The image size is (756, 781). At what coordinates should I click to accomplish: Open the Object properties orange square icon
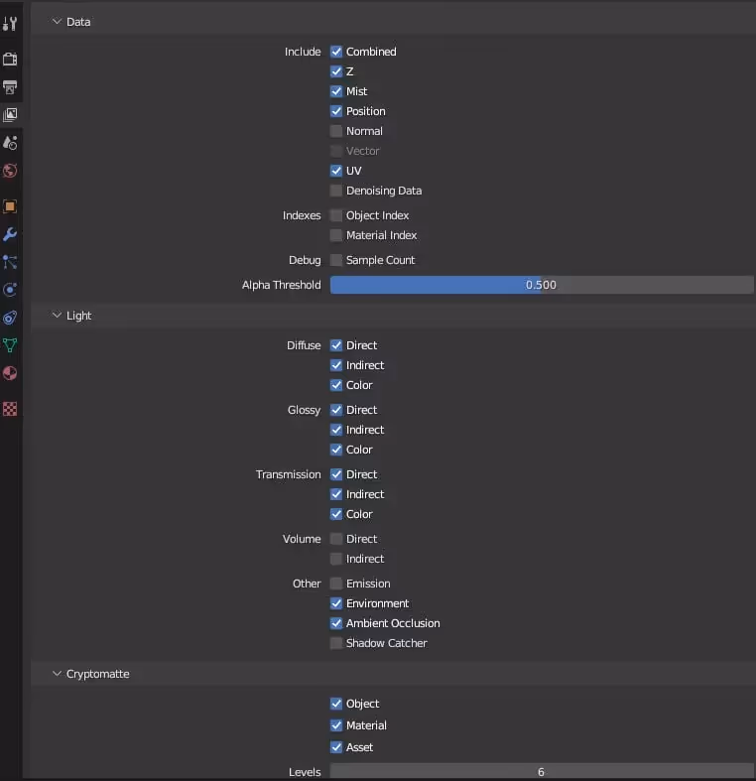click(10, 206)
